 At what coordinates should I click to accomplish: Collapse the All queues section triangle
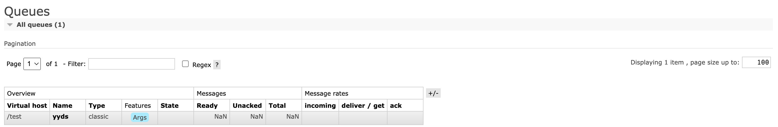(10, 25)
